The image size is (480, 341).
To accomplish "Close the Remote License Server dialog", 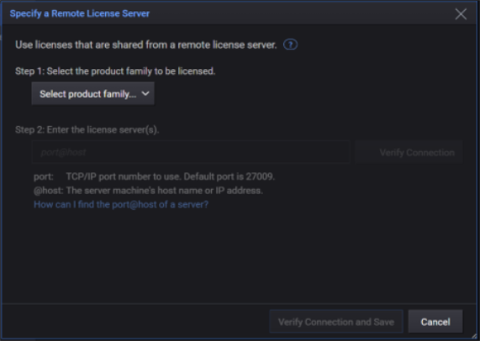I will (x=461, y=13).
